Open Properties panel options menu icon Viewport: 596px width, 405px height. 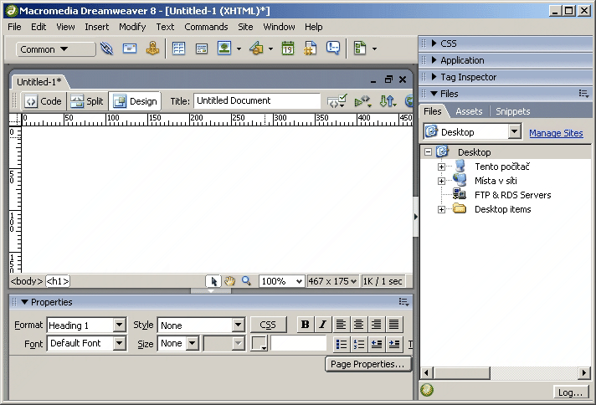[x=403, y=302]
